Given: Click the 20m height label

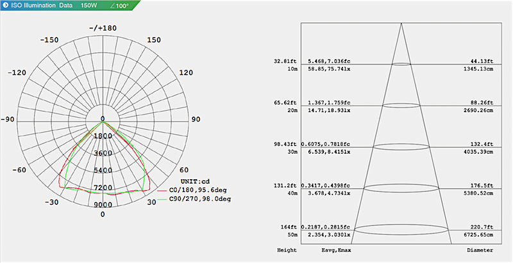Looking at the screenshot, I should [292, 110].
